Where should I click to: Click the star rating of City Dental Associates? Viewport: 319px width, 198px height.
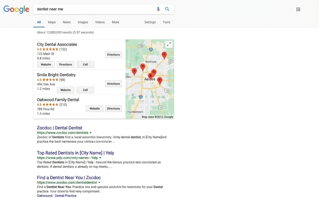click(x=50, y=49)
